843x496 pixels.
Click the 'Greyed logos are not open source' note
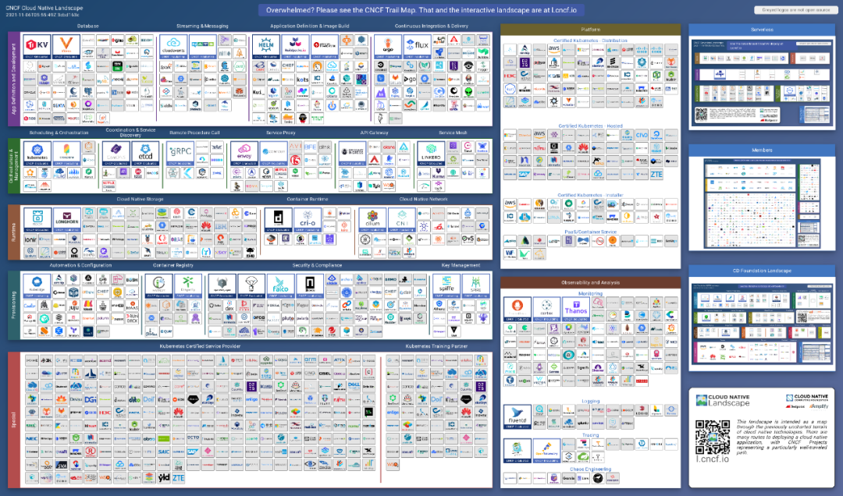[x=795, y=10]
